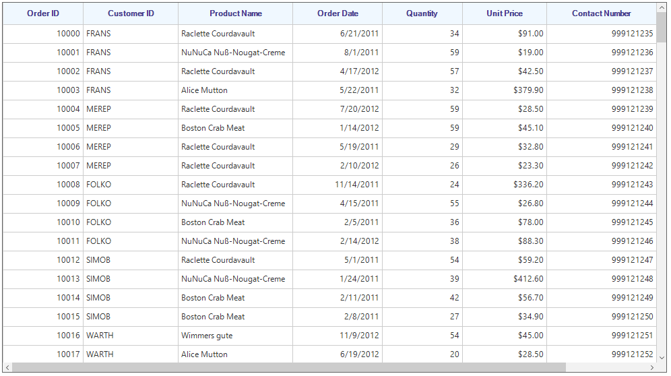Select NuNuCa Nuß-Nougat-Creme in order 10001 row

tap(235, 53)
